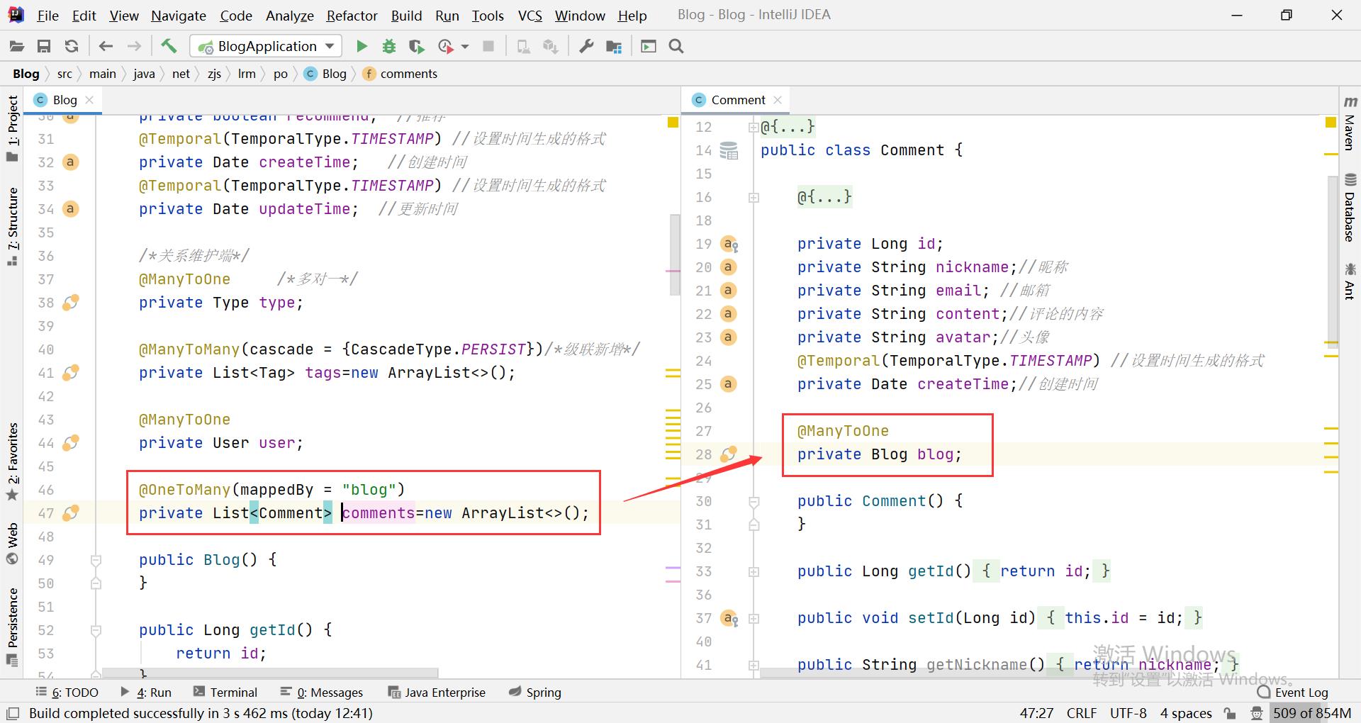Open the VCS menu
Viewport: 1361px width, 723px height.
(x=530, y=16)
